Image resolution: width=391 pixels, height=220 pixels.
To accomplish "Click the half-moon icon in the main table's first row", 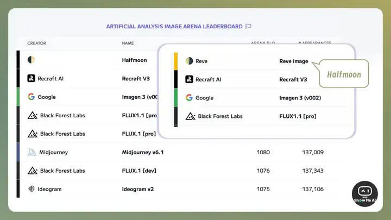I will (31, 60).
